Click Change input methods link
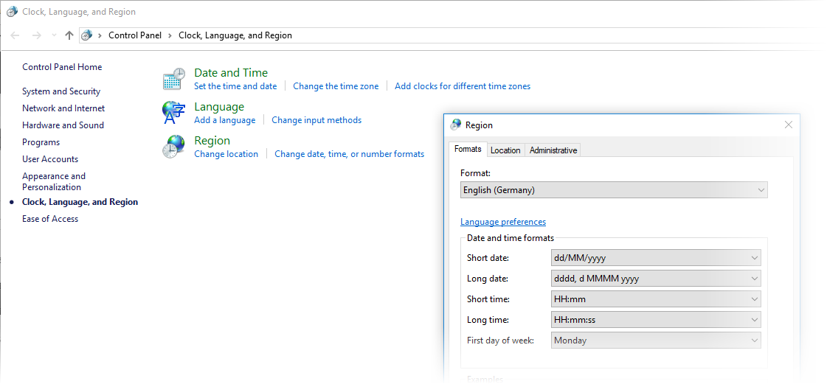The width and height of the screenshot is (827, 384). (x=316, y=120)
